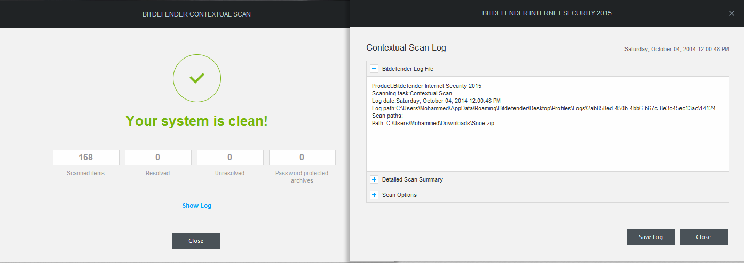Viewport: 744px width, 263px height.
Task: Click the Unresolved count box
Action: point(230,157)
